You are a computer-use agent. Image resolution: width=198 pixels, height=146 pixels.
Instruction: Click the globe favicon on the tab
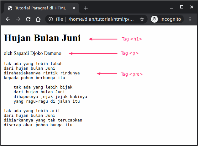tap(10, 8)
